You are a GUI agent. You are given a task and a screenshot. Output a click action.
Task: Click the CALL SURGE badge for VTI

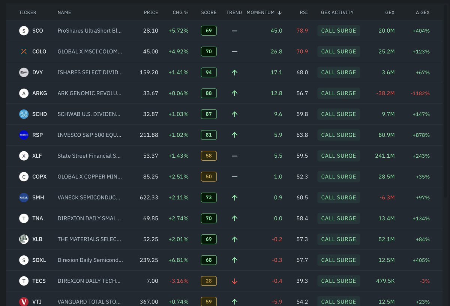pos(339,301)
